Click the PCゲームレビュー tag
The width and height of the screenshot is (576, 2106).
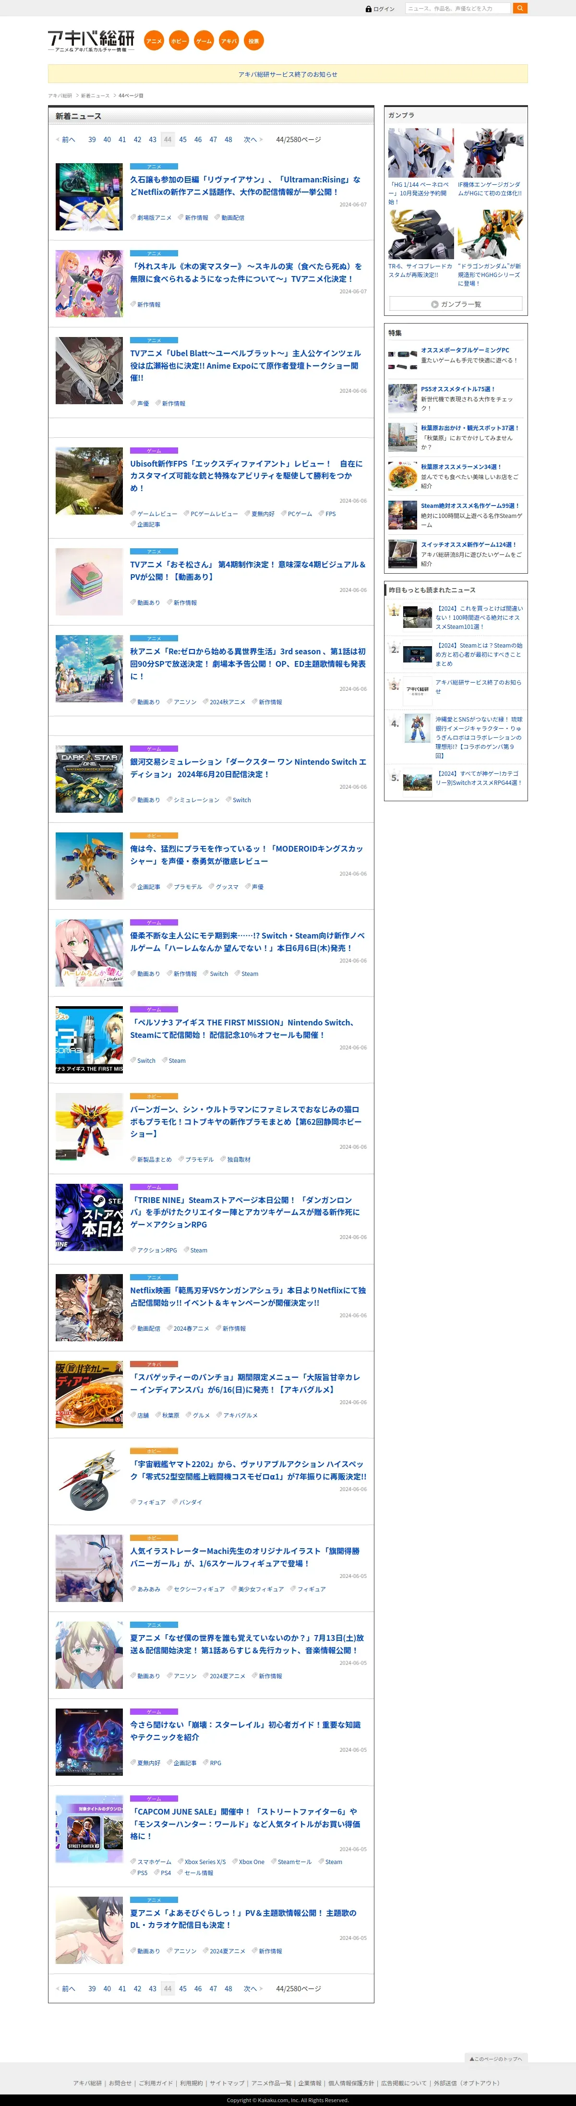point(213,514)
